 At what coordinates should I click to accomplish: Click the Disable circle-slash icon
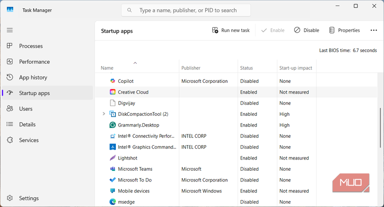[297, 30]
